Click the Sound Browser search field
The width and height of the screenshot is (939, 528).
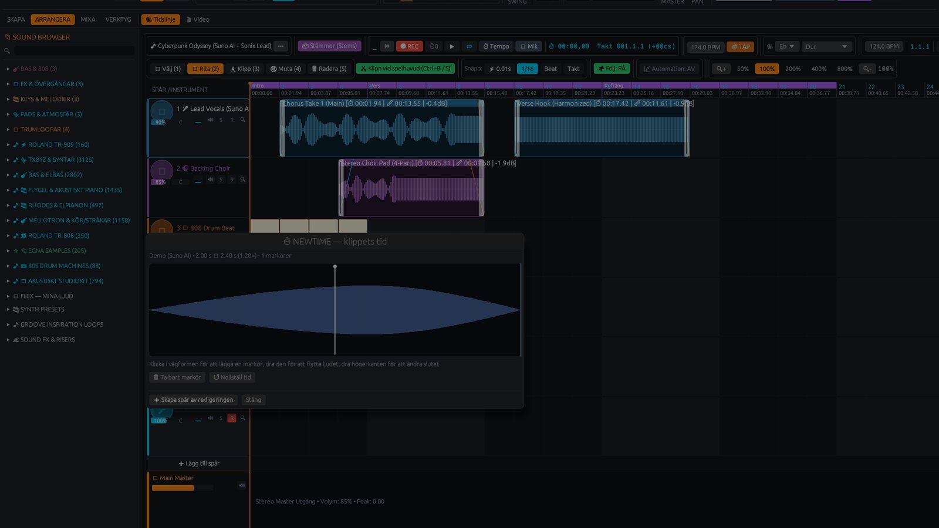[74, 51]
